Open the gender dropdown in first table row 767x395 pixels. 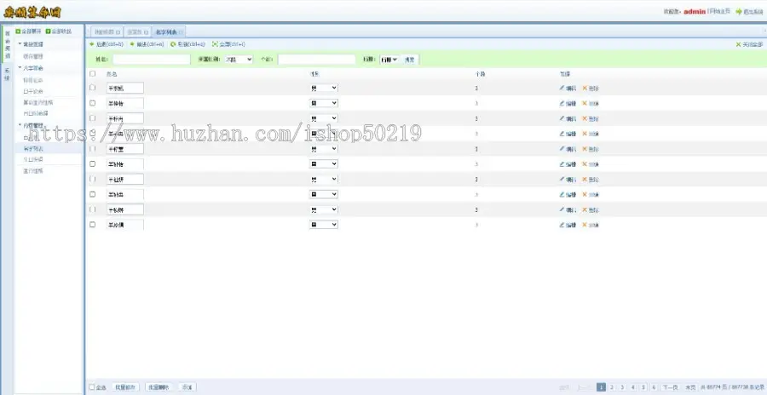[x=323, y=88]
